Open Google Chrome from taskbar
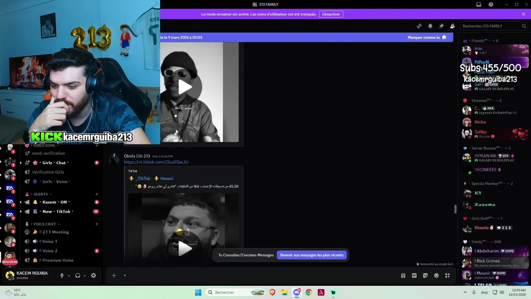This screenshot has width=531, height=299. (309, 292)
